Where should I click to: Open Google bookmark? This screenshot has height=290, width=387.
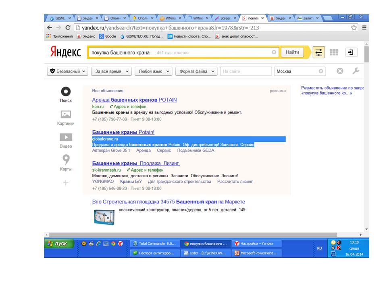pos(108,36)
